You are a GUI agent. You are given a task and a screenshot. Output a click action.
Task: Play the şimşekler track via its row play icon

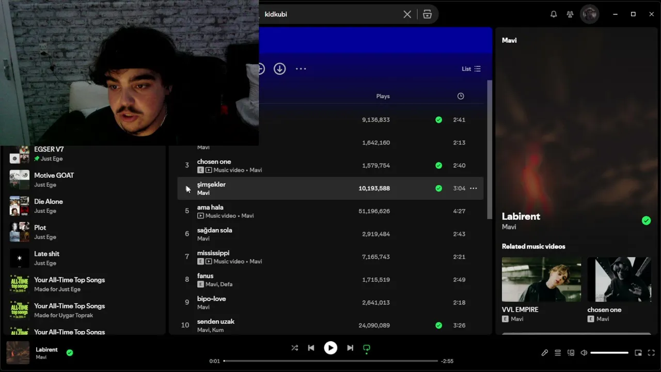[188, 189]
